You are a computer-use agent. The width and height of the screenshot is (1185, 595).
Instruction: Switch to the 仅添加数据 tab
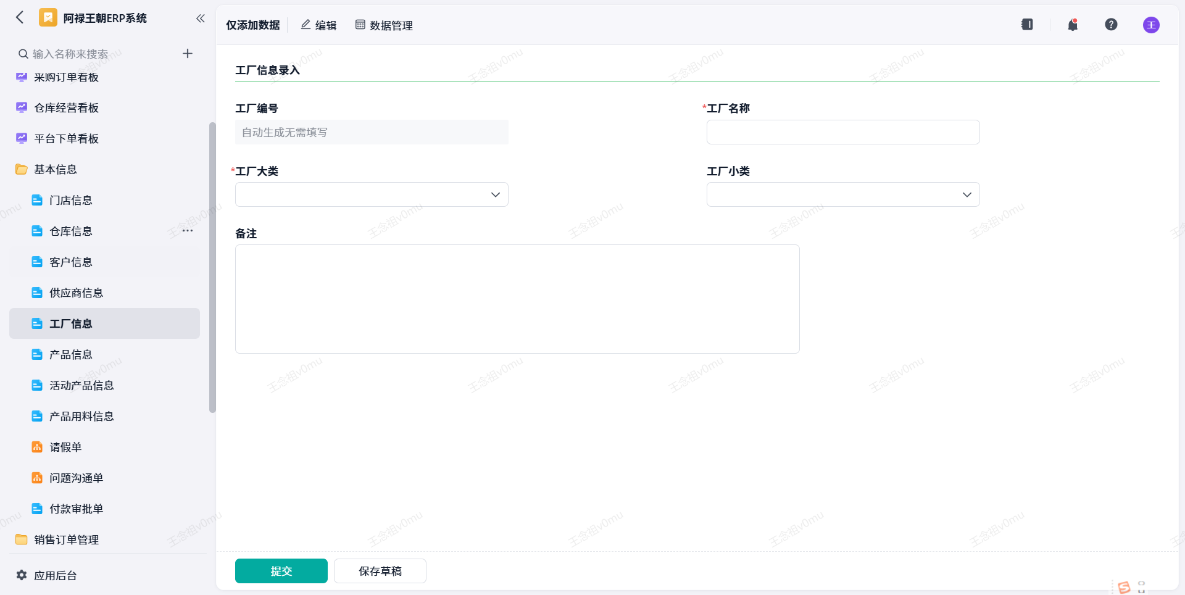[253, 25]
